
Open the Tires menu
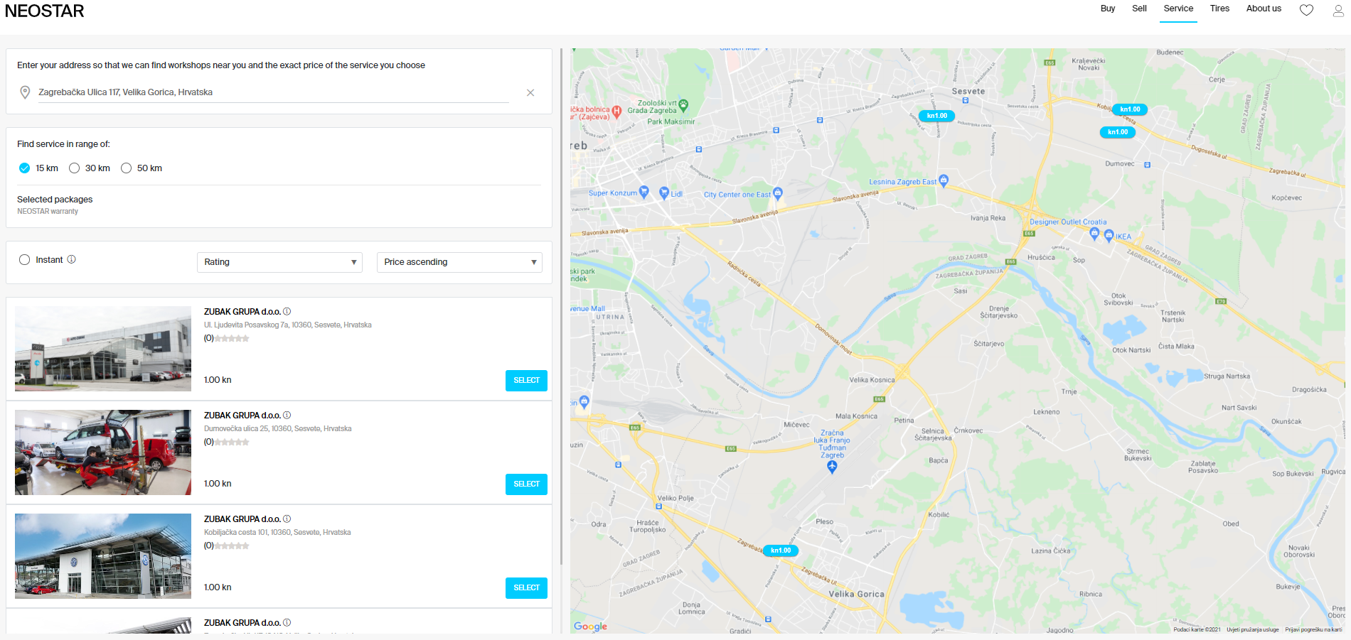pyautogui.click(x=1219, y=9)
